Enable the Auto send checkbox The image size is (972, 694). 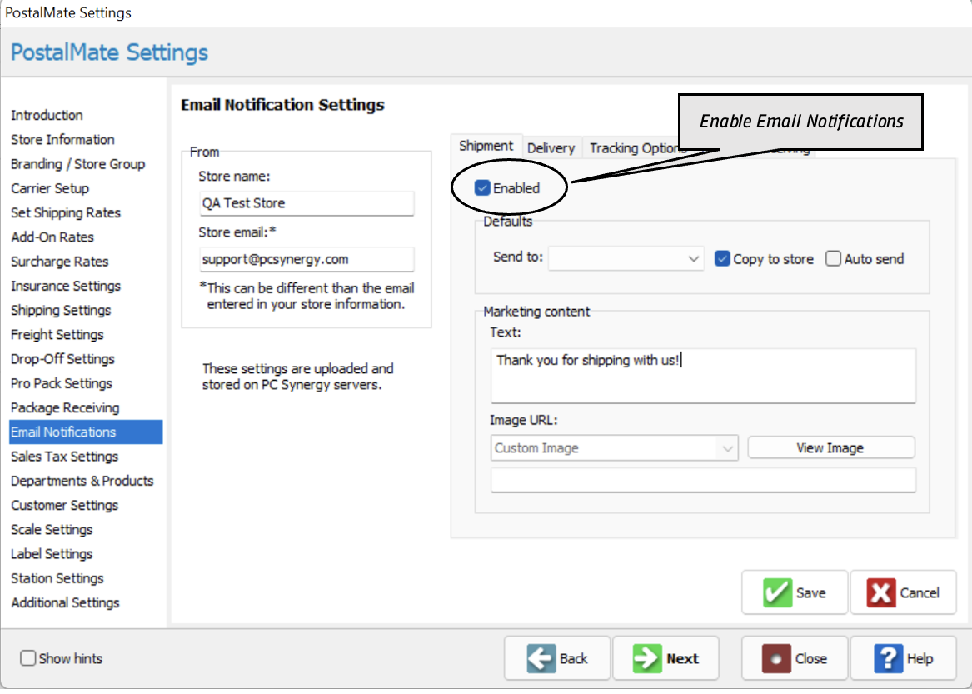click(833, 258)
